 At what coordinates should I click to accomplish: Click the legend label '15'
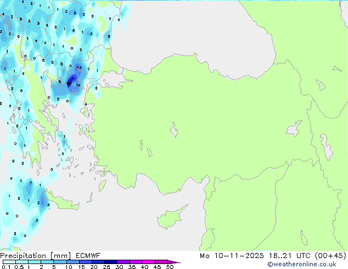pos(81,267)
